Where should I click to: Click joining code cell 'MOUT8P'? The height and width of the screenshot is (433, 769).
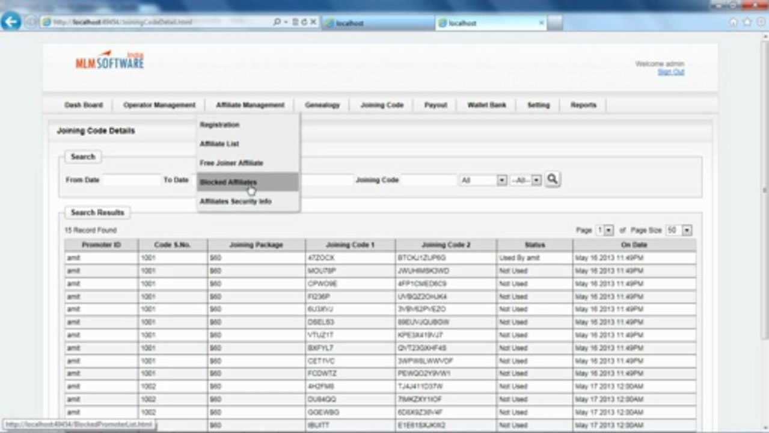pyautogui.click(x=350, y=271)
